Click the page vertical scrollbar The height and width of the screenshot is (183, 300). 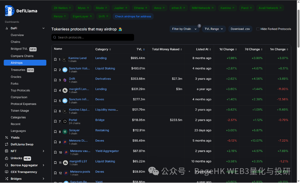click(x=298, y=28)
